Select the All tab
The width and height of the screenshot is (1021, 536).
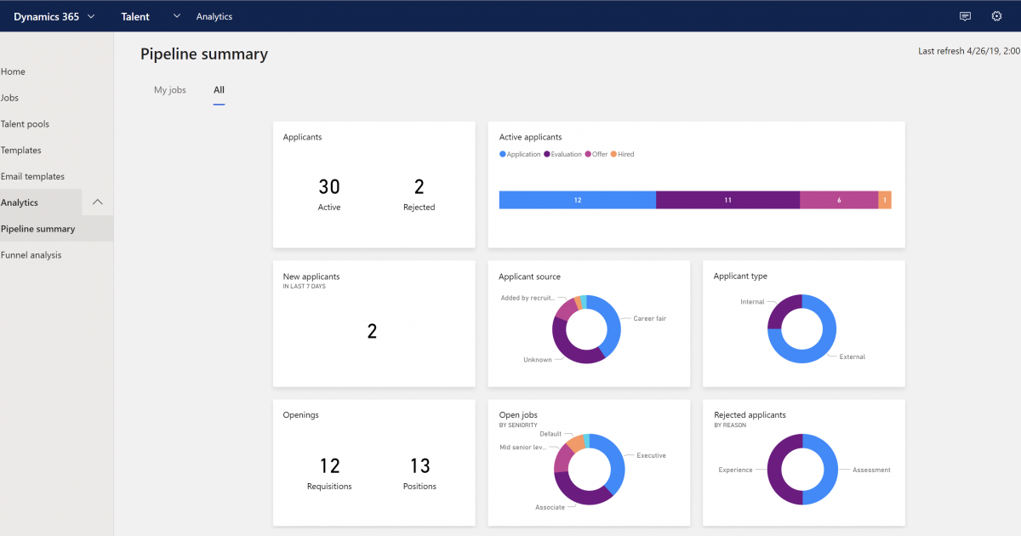point(219,90)
